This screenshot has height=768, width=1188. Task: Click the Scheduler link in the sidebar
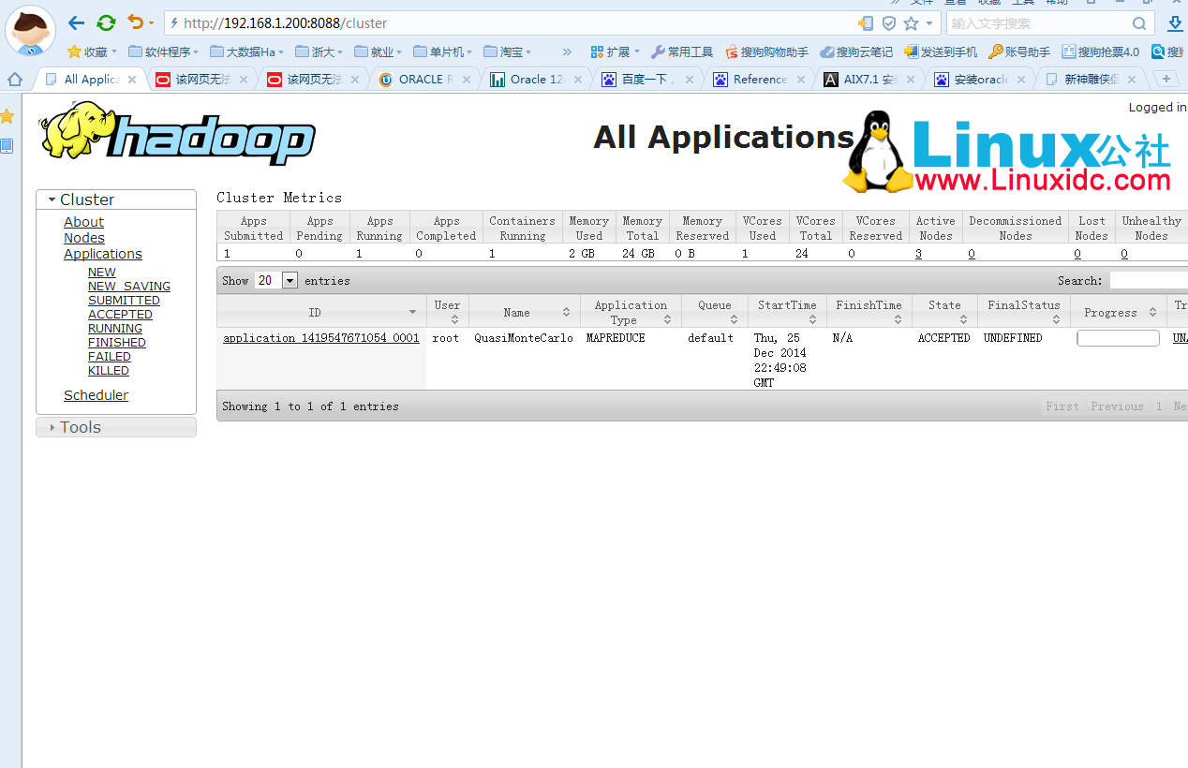[x=96, y=394]
